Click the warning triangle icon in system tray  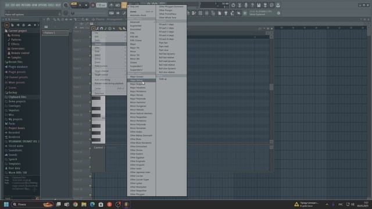coord(296,204)
